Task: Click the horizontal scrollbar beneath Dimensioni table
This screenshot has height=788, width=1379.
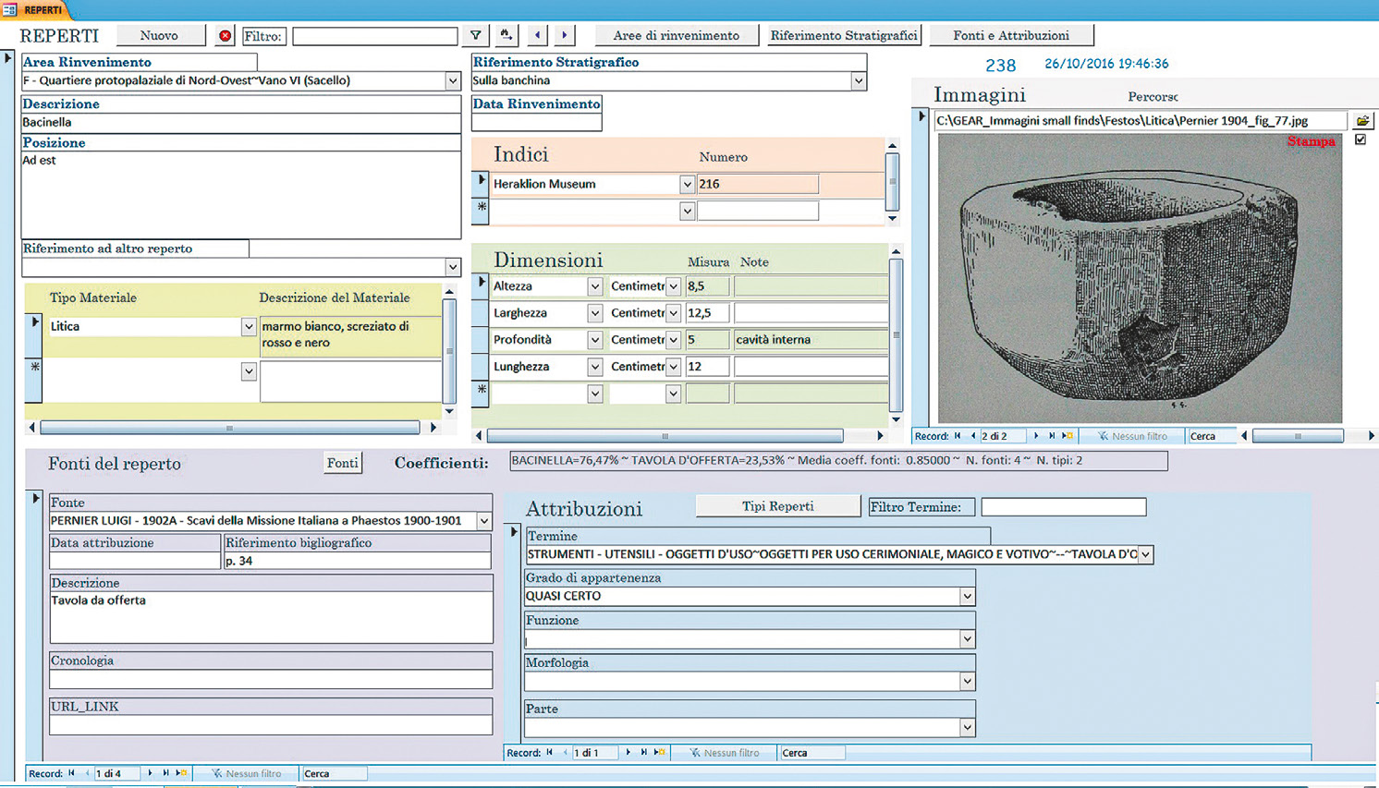Action: [x=665, y=436]
